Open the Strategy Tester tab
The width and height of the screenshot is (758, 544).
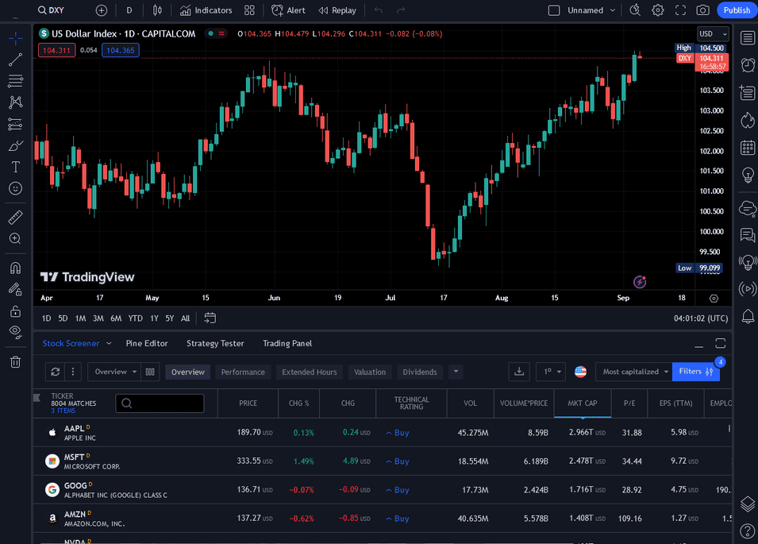point(215,343)
